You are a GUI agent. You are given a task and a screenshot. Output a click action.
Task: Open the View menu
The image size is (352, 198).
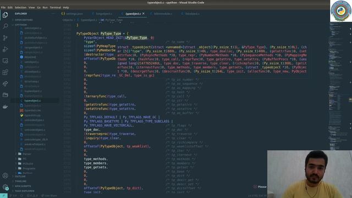point(31,7)
